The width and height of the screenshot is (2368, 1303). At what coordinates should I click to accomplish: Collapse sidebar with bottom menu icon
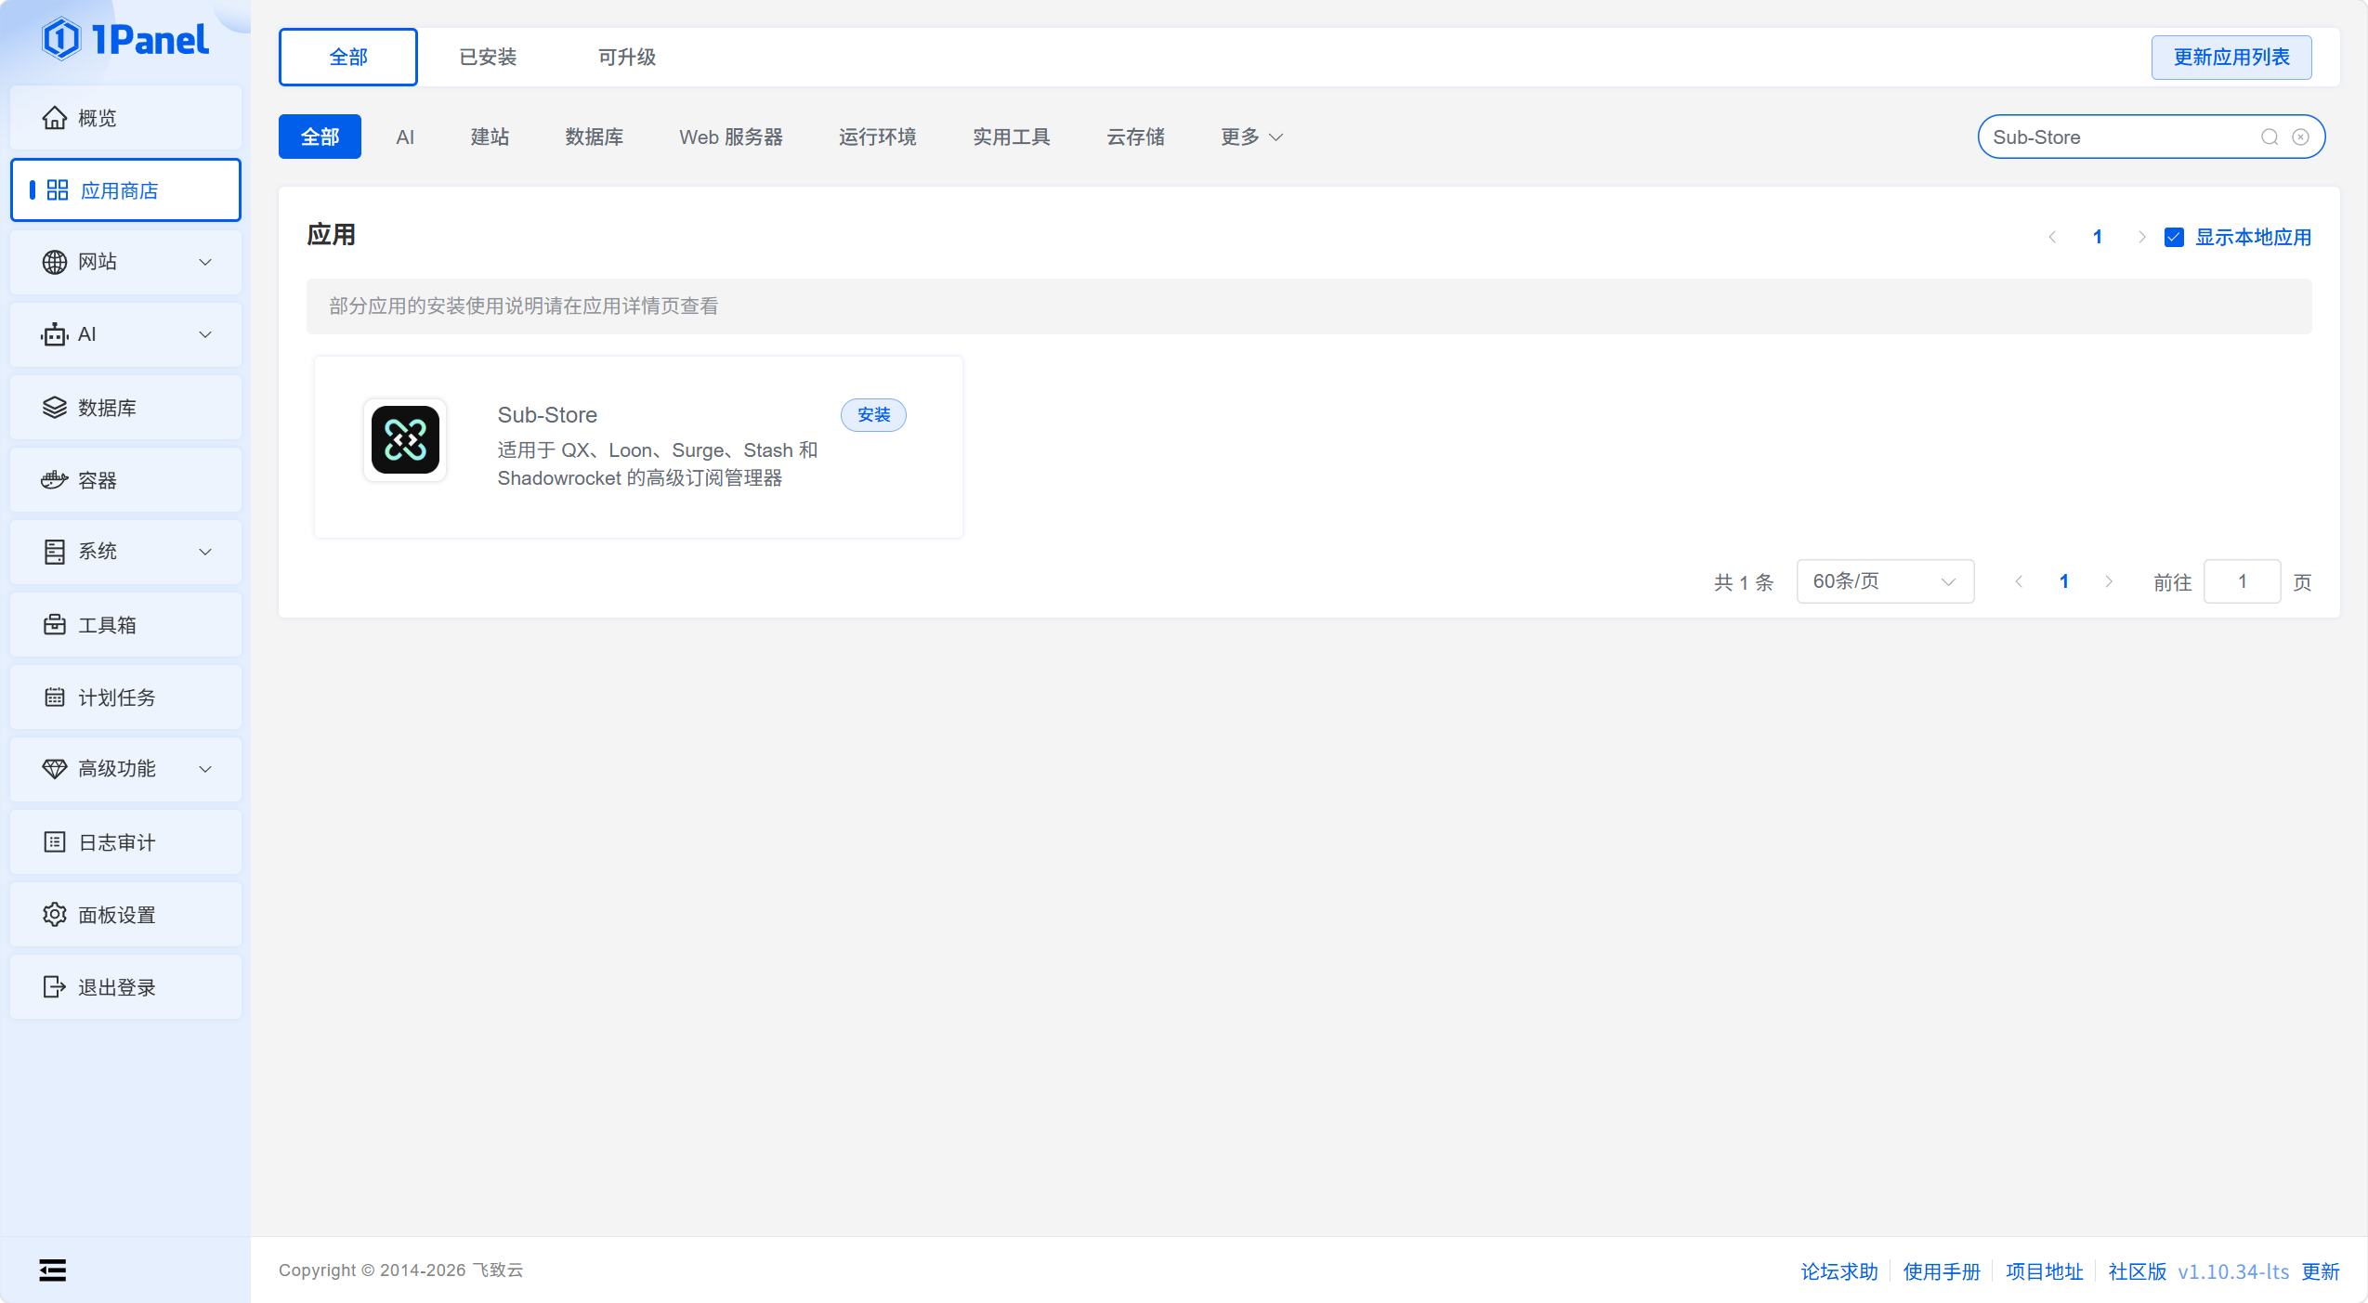(x=53, y=1270)
